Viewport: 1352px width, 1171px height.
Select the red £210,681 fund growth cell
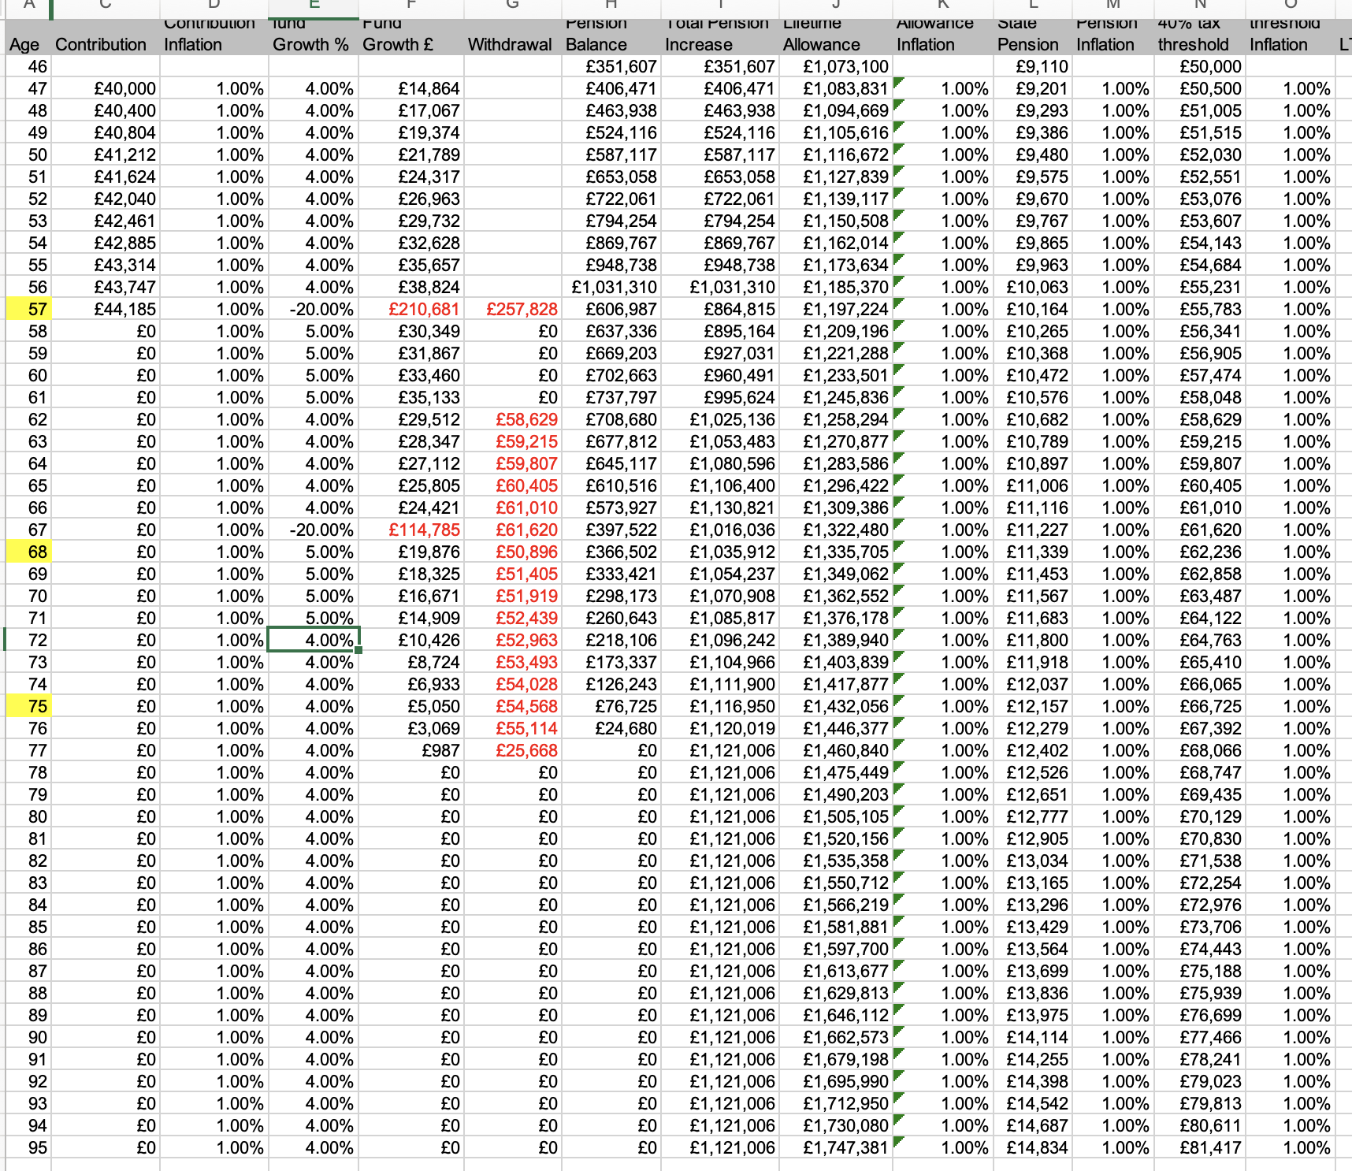(x=412, y=309)
